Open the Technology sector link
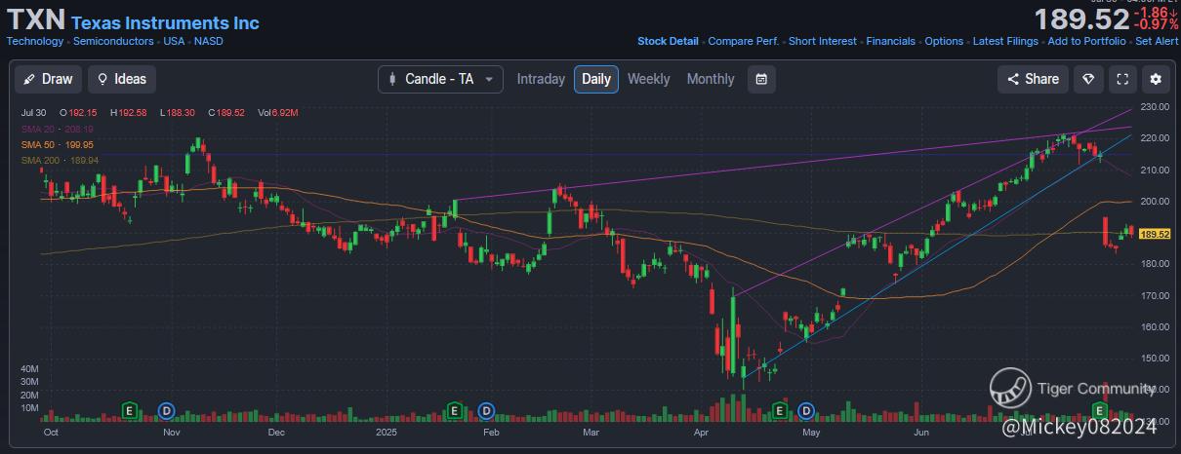The height and width of the screenshot is (454, 1181). pos(35,41)
